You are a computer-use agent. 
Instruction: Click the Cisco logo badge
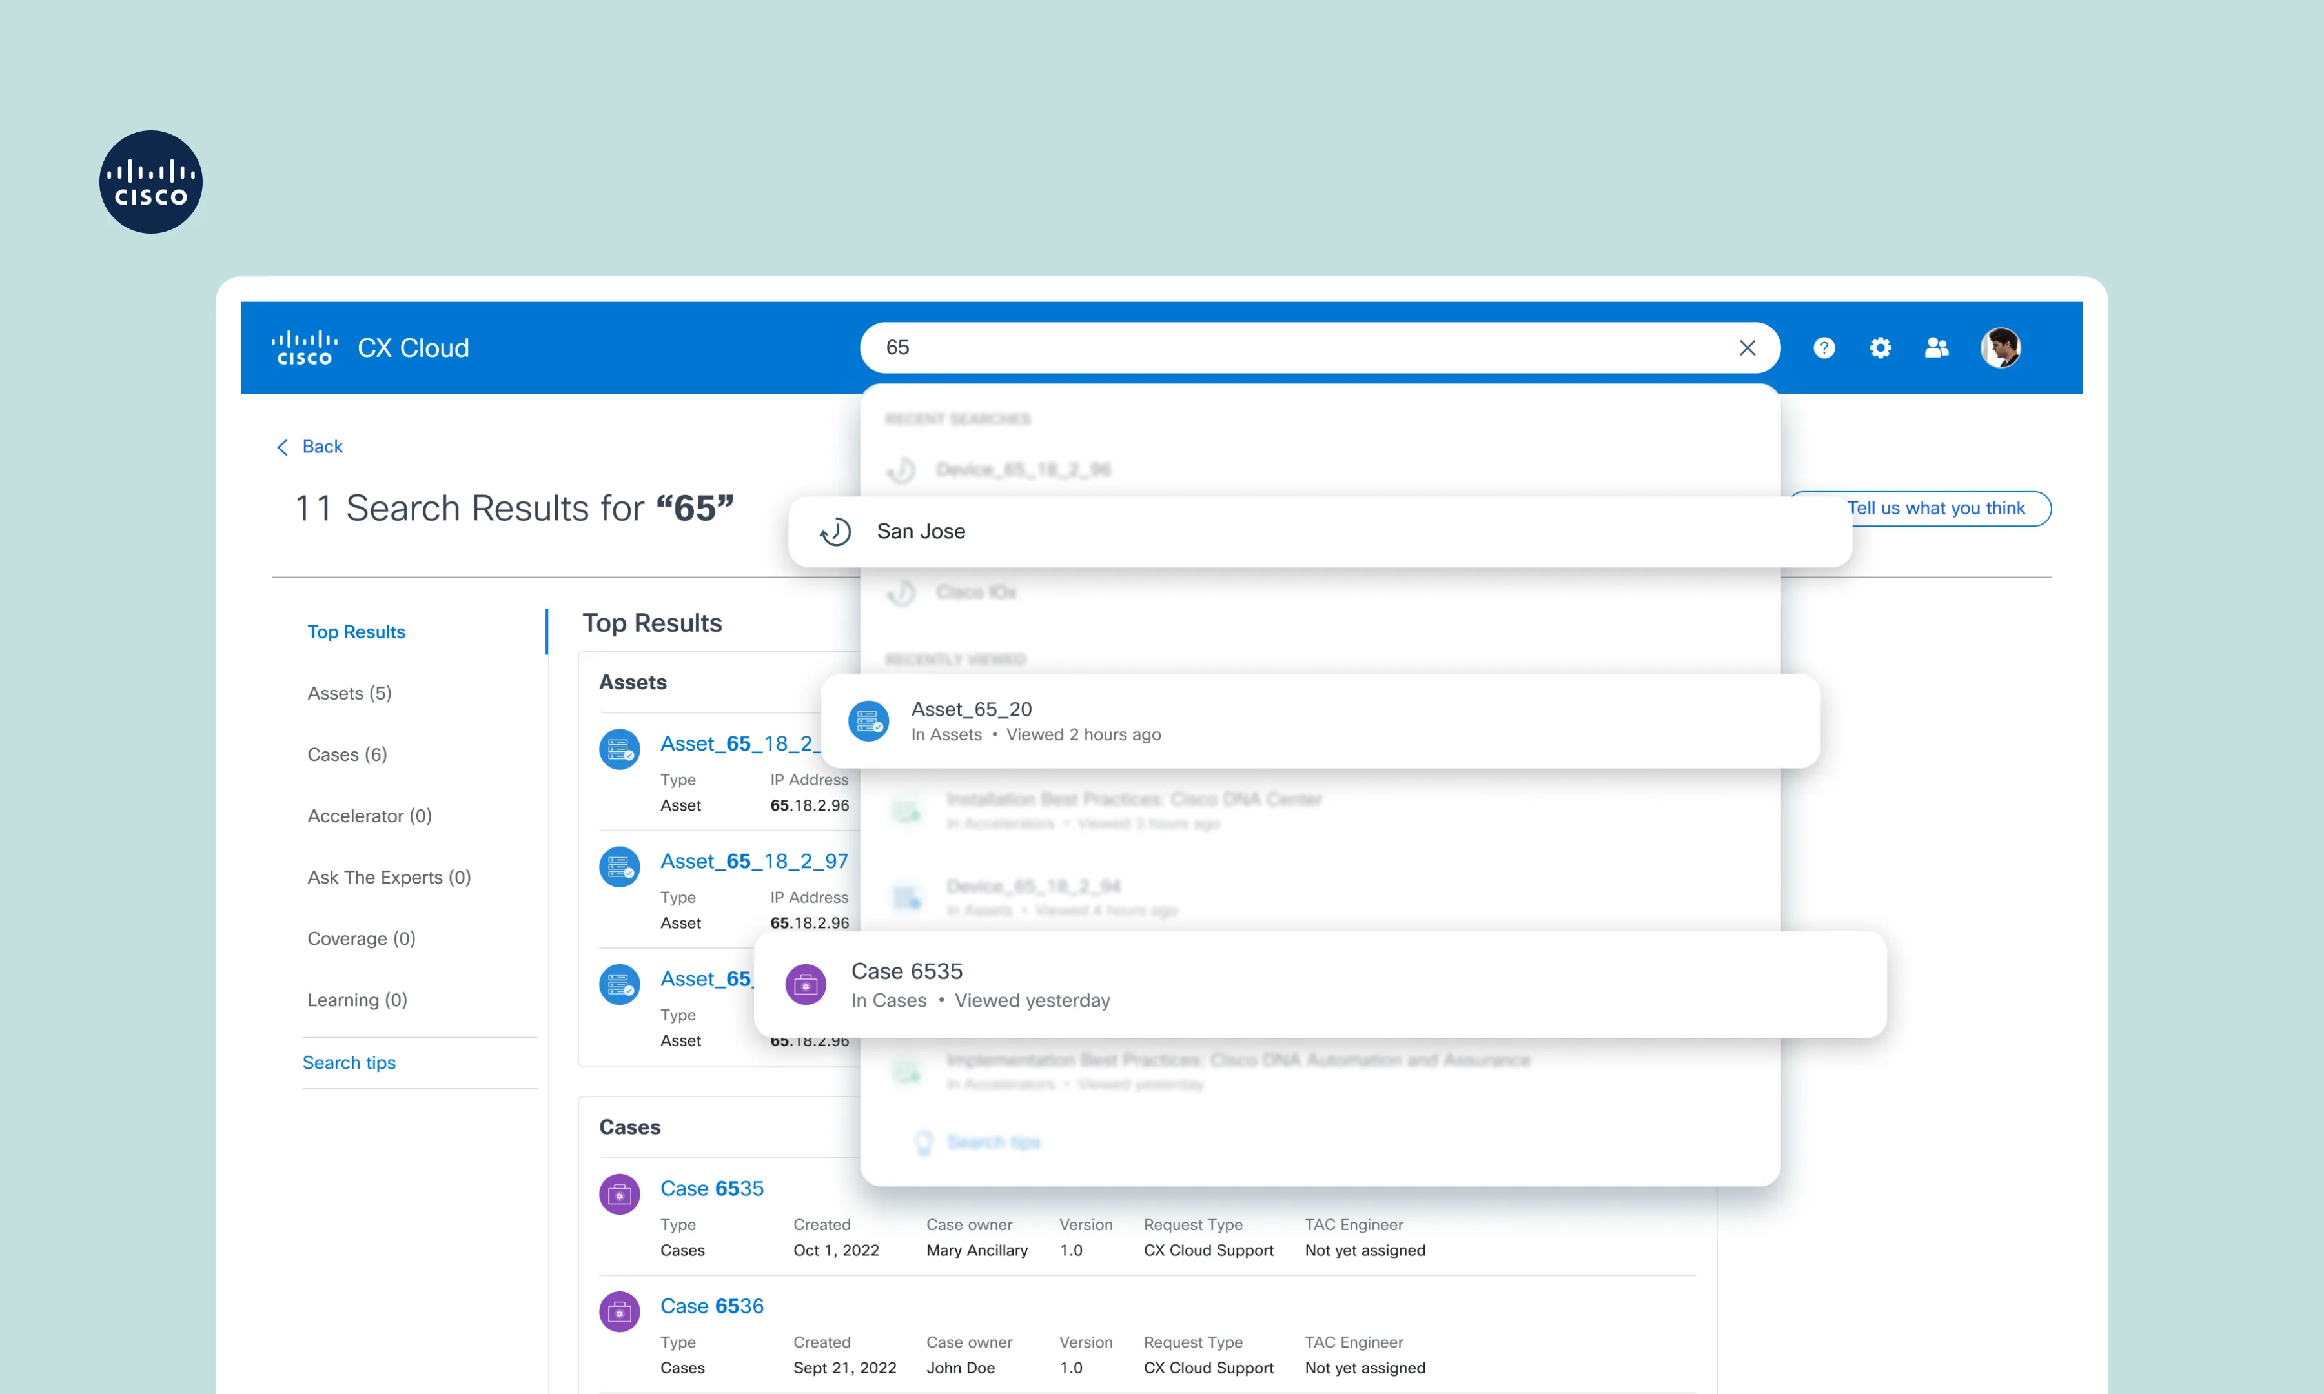150,182
